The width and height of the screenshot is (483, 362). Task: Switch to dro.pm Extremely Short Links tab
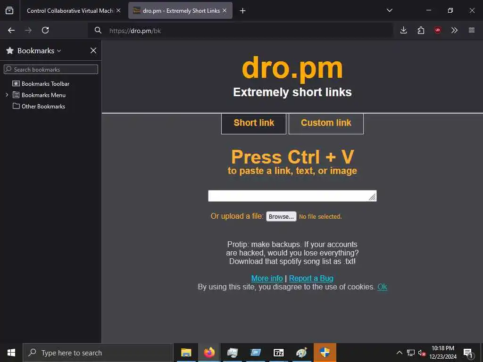[x=180, y=11]
